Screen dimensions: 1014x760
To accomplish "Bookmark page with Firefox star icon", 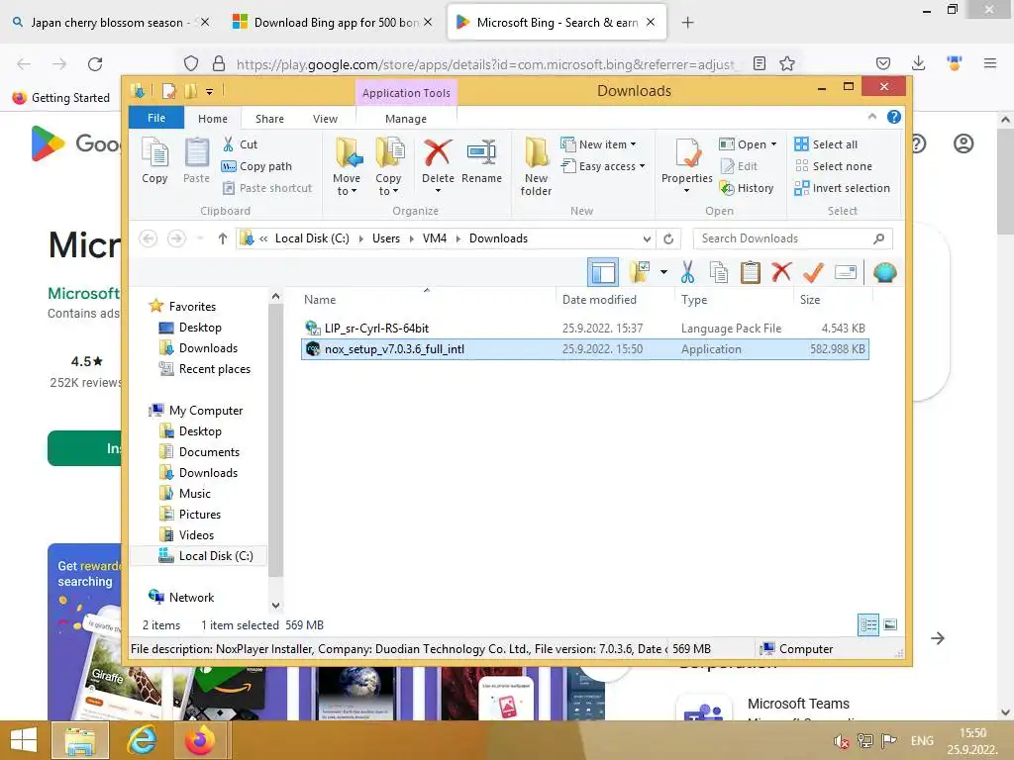I will pyautogui.click(x=787, y=63).
